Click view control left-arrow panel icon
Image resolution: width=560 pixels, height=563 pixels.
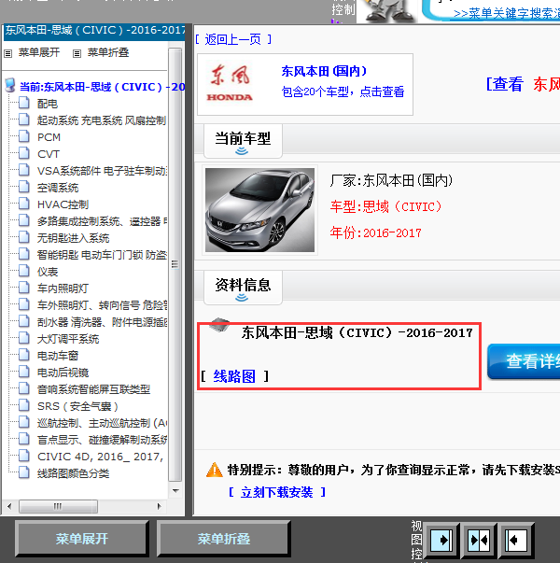point(516,541)
